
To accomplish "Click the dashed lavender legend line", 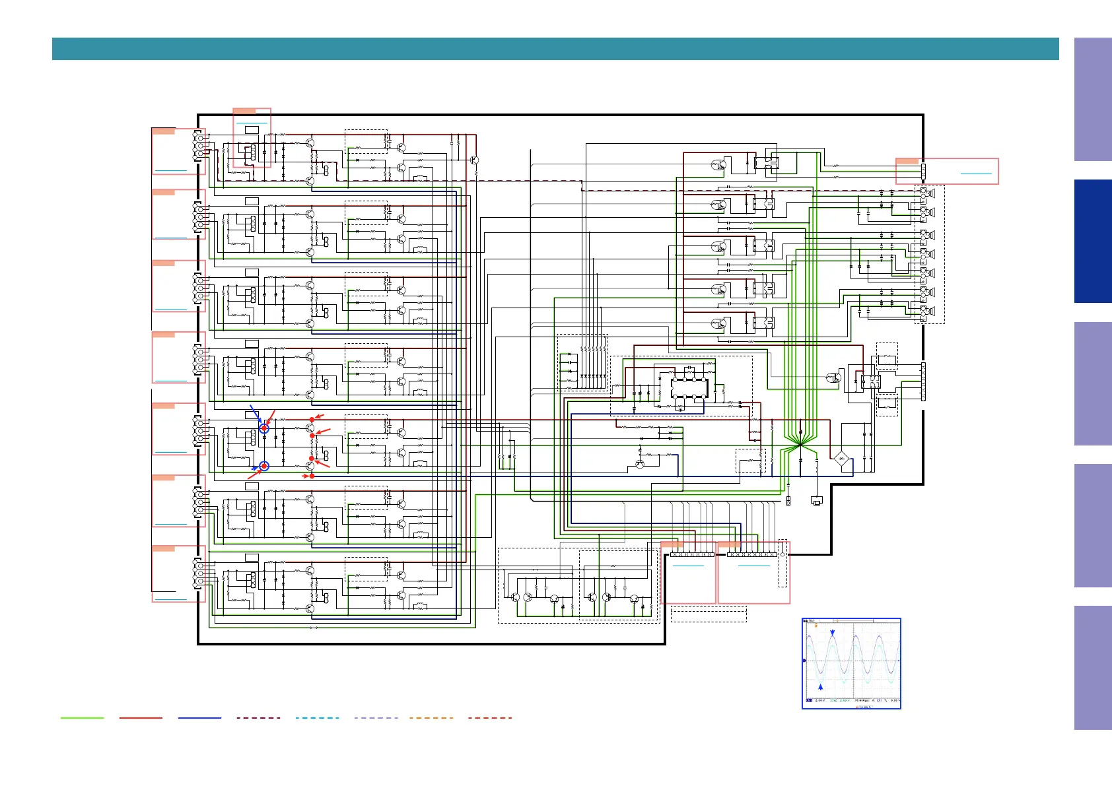I will click(376, 718).
